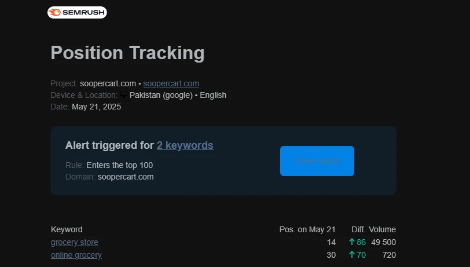The height and width of the screenshot is (267, 470).
Task: Click the Enters the top 100 rule text
Action: click(119, 165)
